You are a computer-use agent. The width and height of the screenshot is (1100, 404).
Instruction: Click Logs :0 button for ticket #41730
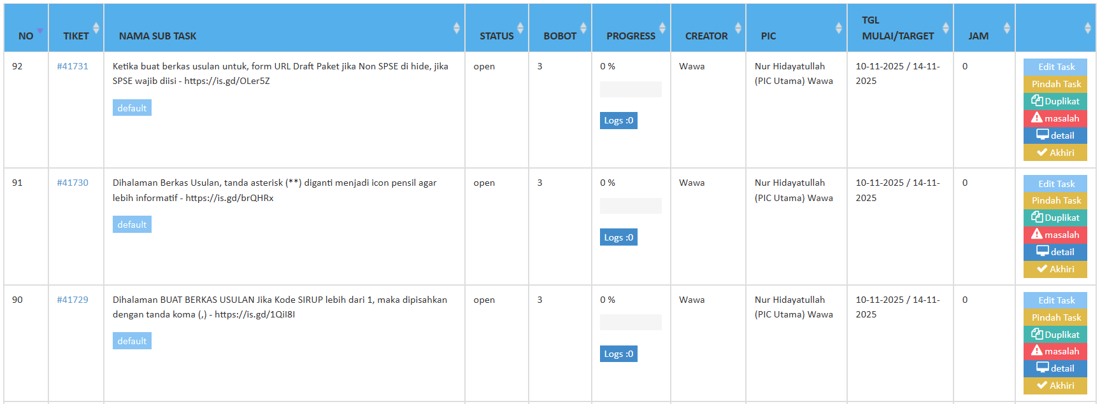(618, 237)
